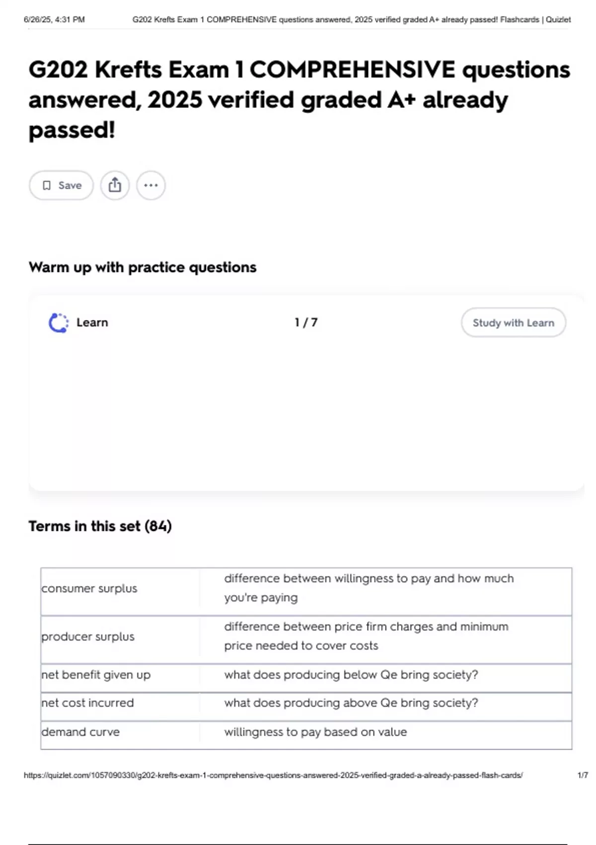Open the three-dots more options menu
Viewport: 596px width, 845px height.
(151, 185)
